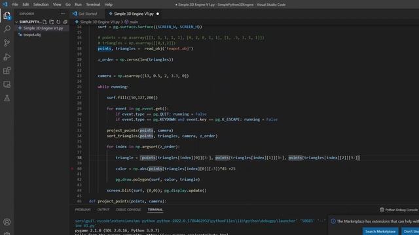The width and height of the screenshot is (419, 235).
Task: Toggle the breakpoint on line 40
Action: (72, 168)
